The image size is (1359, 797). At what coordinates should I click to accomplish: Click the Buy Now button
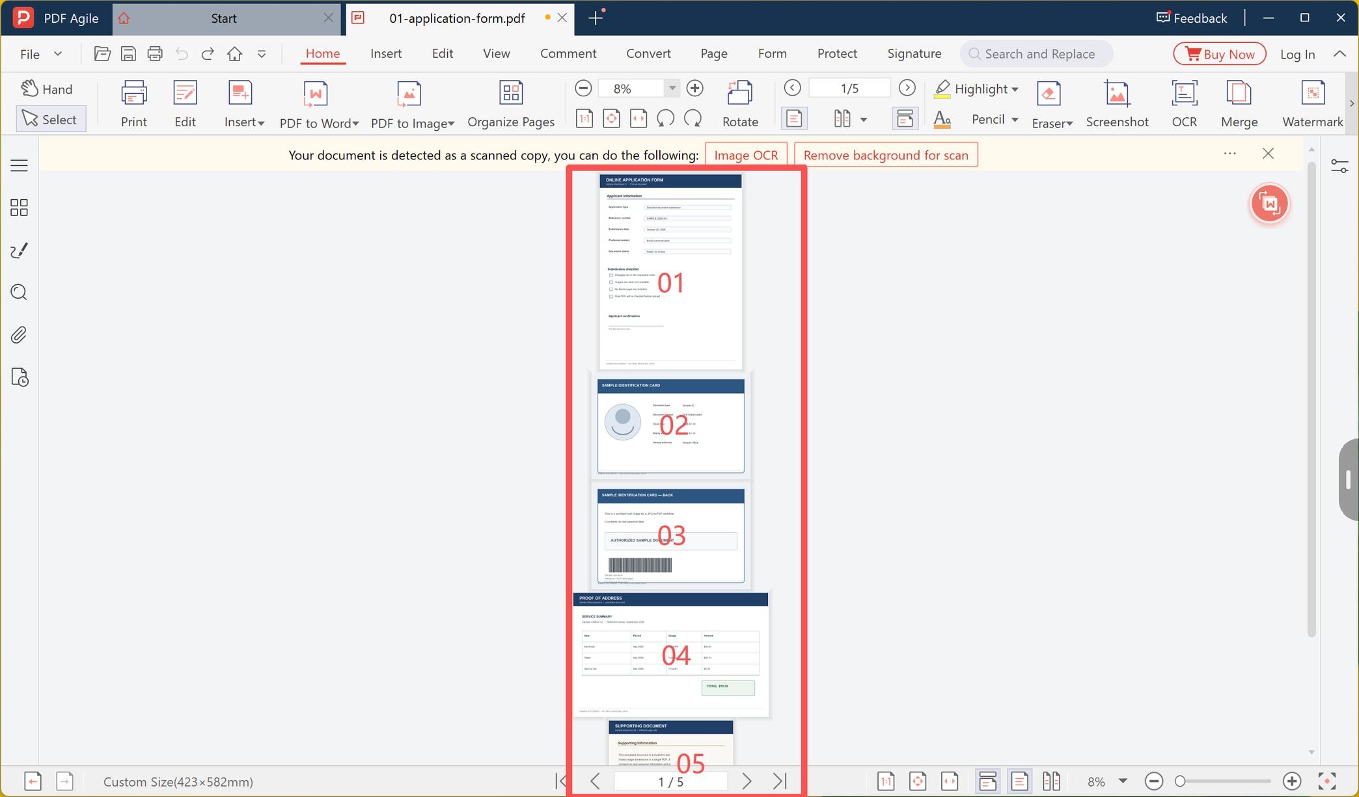point(1220,54)
